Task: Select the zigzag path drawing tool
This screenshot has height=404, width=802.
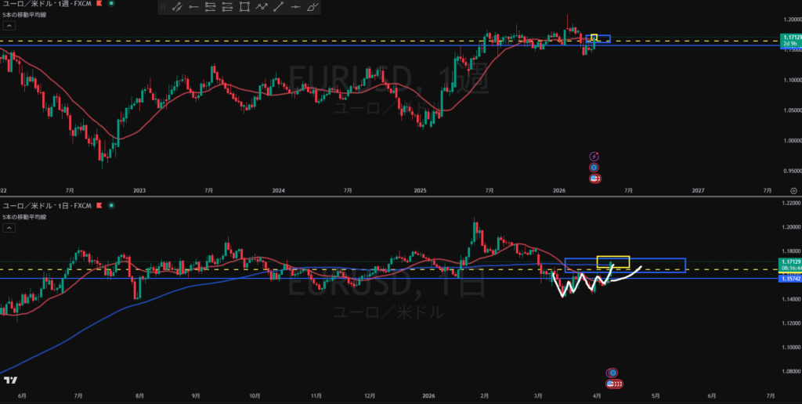Action: (262, 7)
